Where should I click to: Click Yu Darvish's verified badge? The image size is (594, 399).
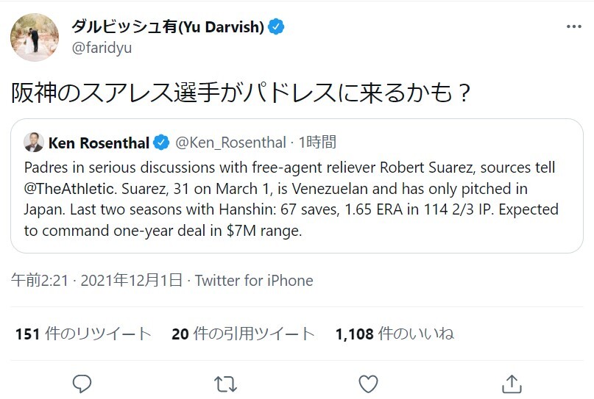tap(277, 27)
